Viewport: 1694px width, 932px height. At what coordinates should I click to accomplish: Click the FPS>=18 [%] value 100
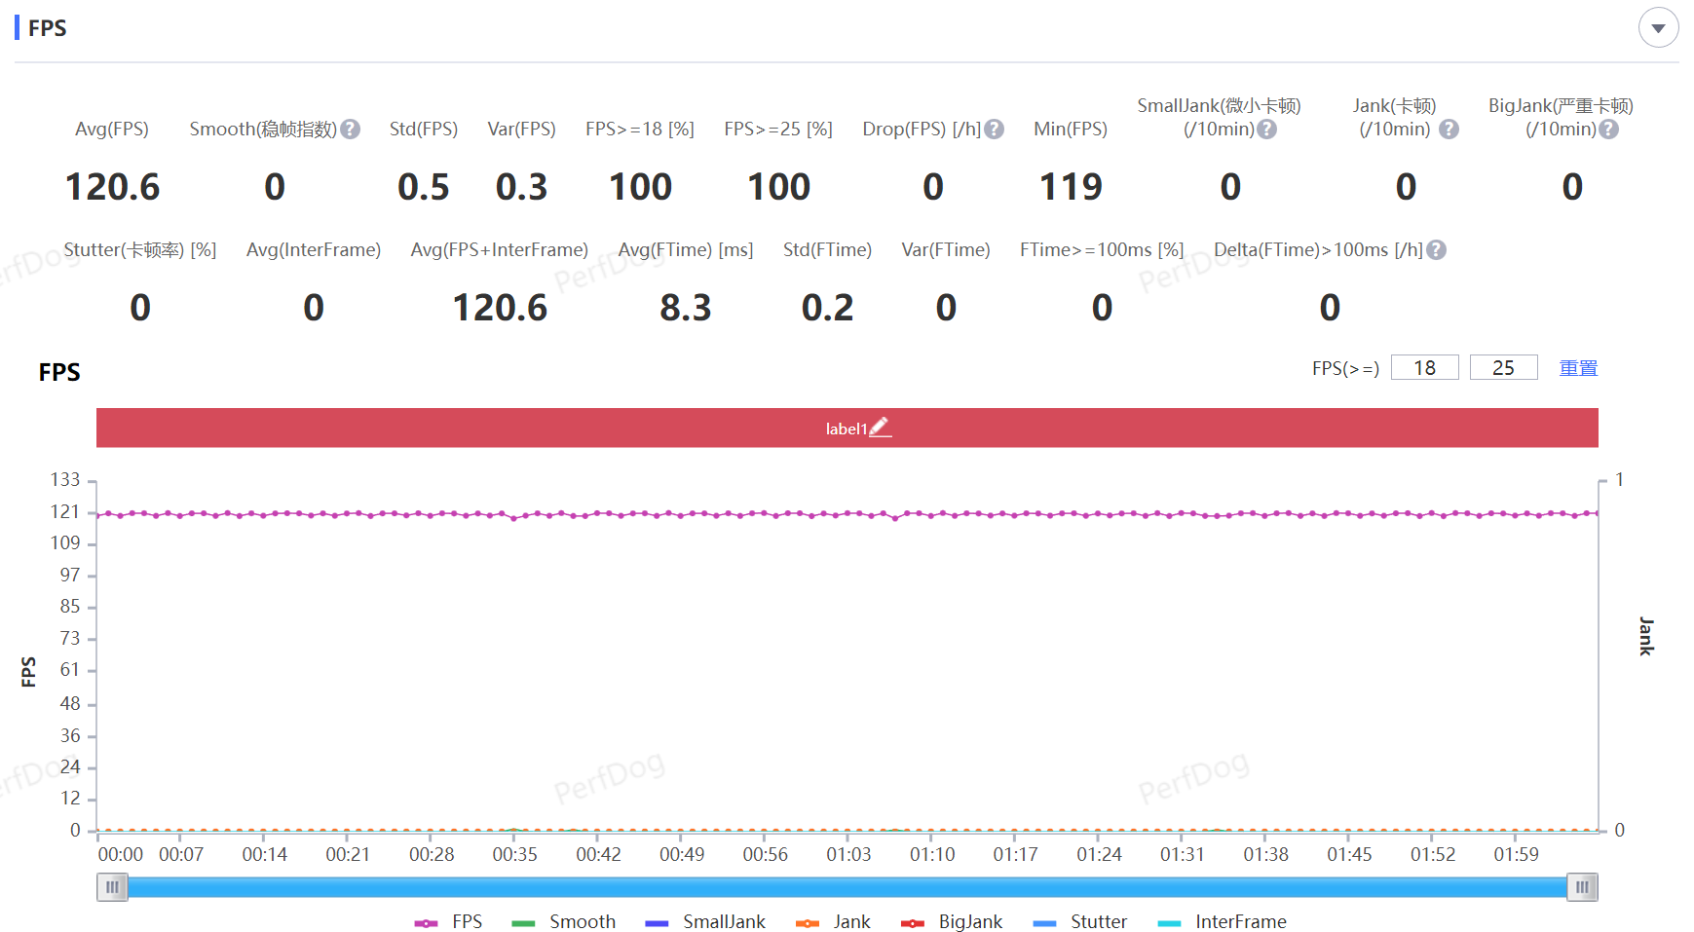coord(640,187)
